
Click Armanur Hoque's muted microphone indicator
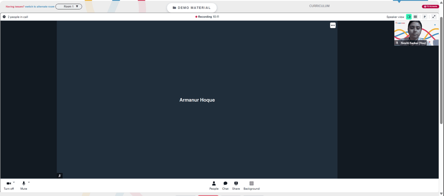[x=59, y=176]
